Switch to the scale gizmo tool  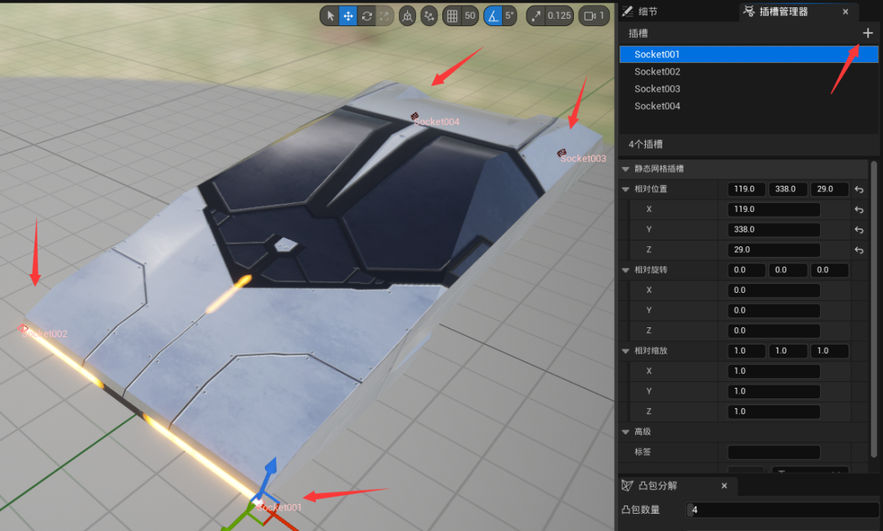tap(384, 16)
